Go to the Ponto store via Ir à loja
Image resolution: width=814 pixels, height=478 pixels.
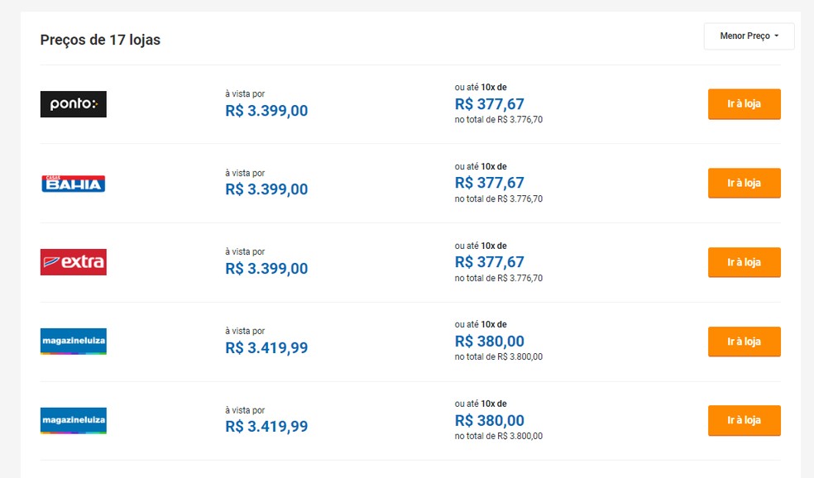click(x=744, y=104)
